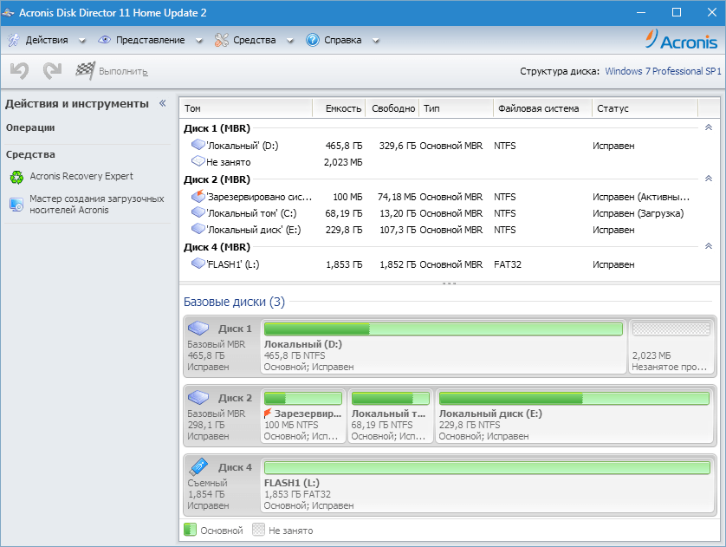This screenshot has width=726, height=547.
Task: Sort by the Статус column header
Action: (645, 108)
